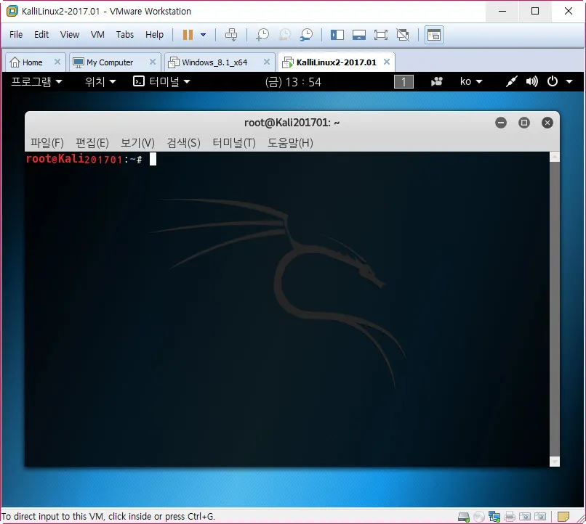
Task: Expand the pause button dropdown arrow
Action: 204,35
